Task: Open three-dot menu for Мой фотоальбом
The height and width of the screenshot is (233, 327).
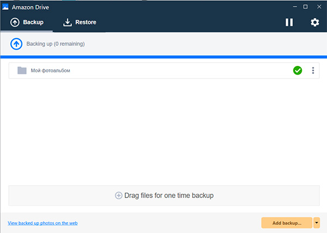Action: tap(313, 70)
